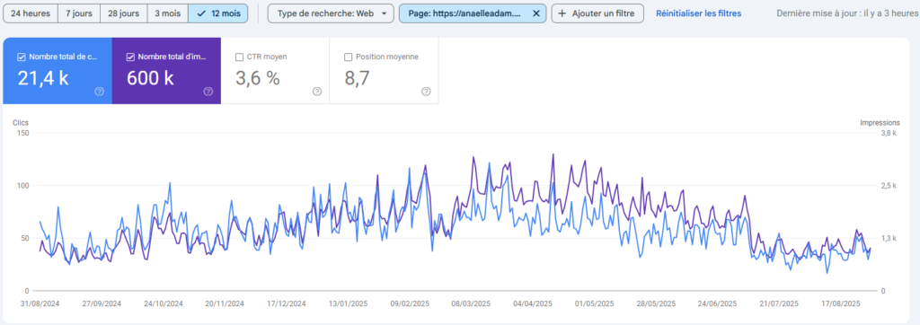920x325 pixels.
Task: Click Réinitialiser les filtres link
Action: (x=698, y=13)
